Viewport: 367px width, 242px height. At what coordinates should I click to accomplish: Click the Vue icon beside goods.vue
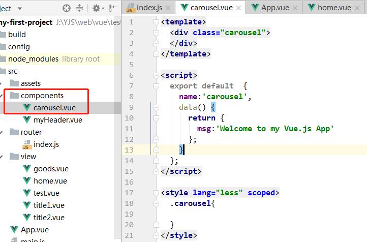(27, 168)
